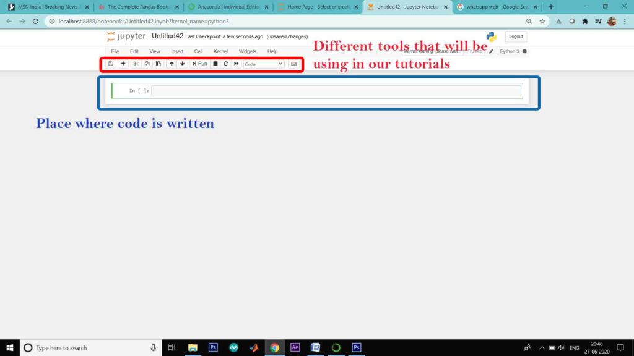Open the View menu
Viewport: 634px width, 356px height.
coord(154,51)
